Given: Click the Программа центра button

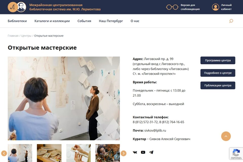Looking at the screenshot, I should point(218,60).
